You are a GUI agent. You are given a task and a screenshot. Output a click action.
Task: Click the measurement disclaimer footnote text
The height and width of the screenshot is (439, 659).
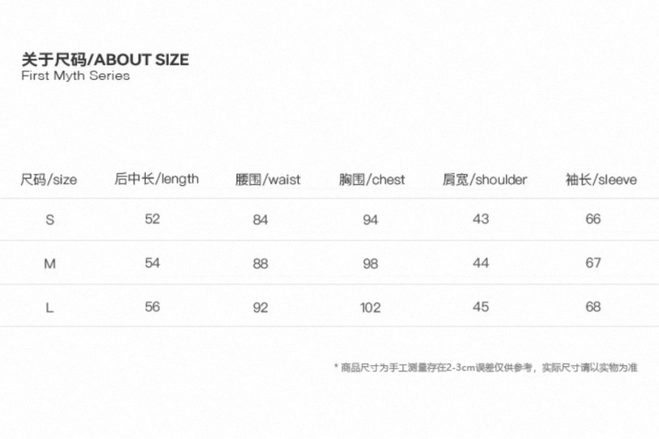click(x=485, y=367)
